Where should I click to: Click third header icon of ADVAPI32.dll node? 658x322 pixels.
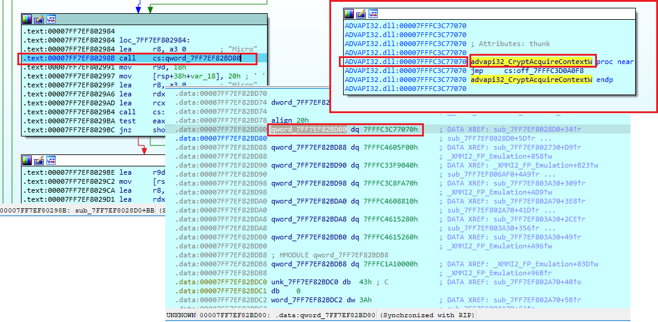374,14
